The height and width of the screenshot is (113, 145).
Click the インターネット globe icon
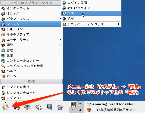point(3,8)
